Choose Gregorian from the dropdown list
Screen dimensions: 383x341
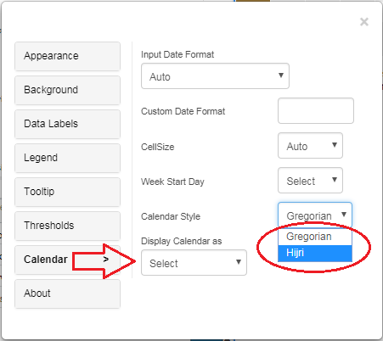pos(315,237)
